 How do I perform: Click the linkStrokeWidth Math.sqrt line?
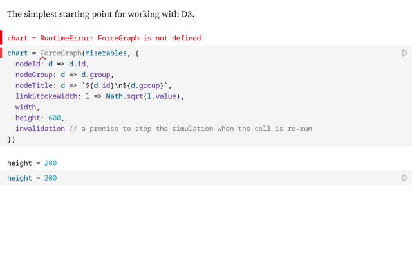(x=100, y=96)
